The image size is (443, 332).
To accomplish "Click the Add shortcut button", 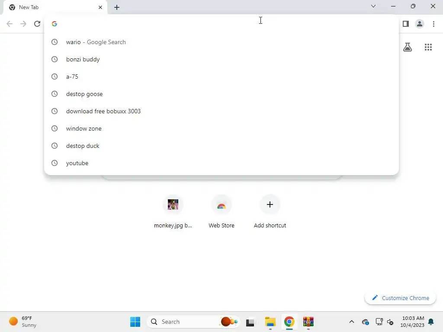I will coord(270,212).
